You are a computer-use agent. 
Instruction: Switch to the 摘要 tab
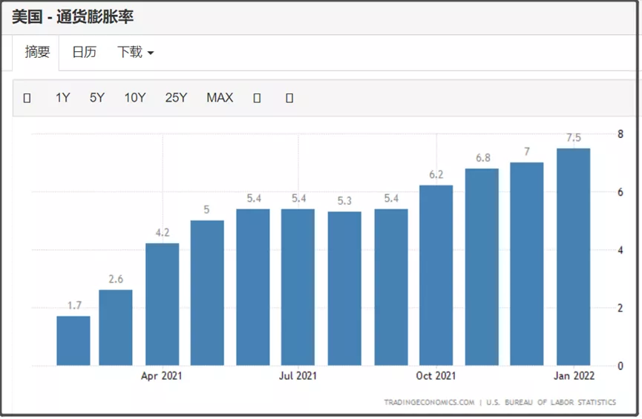tap(37, 53)
